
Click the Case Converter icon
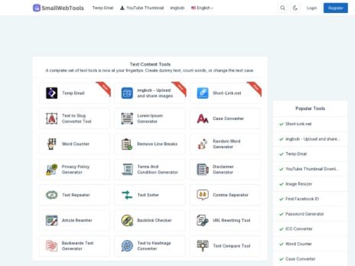(x=202, y=118)
